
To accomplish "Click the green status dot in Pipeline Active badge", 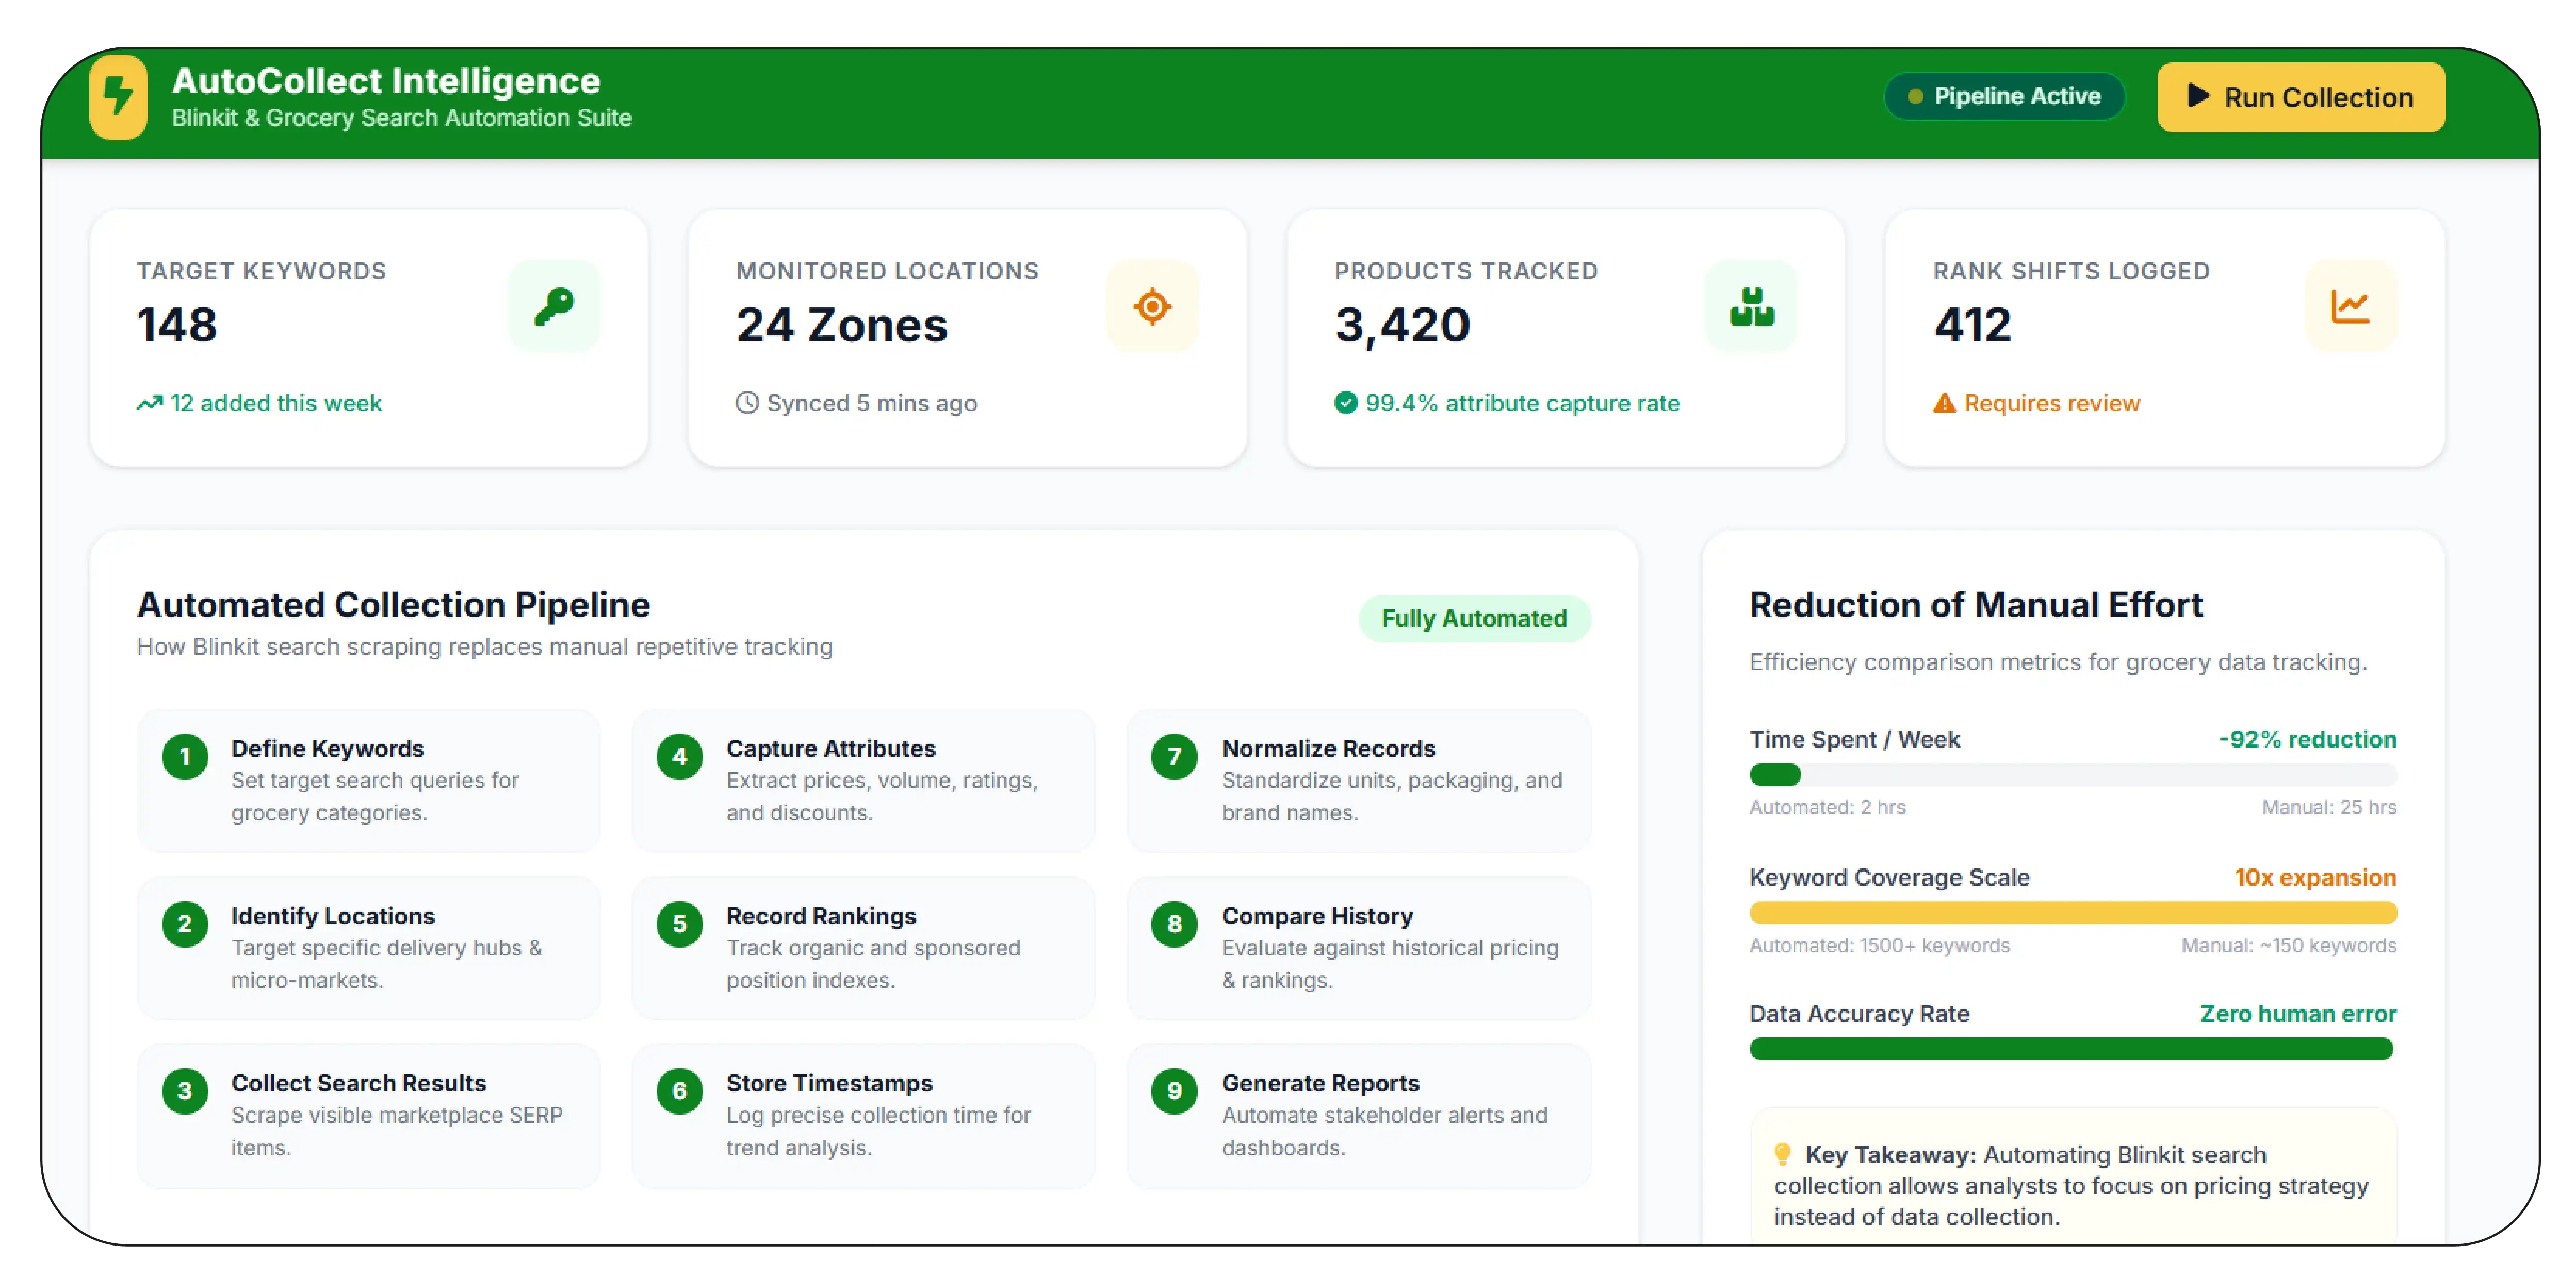I will coord(1915,97).
